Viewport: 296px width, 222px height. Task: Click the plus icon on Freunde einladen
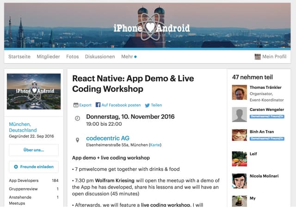[x=16, y=166]
